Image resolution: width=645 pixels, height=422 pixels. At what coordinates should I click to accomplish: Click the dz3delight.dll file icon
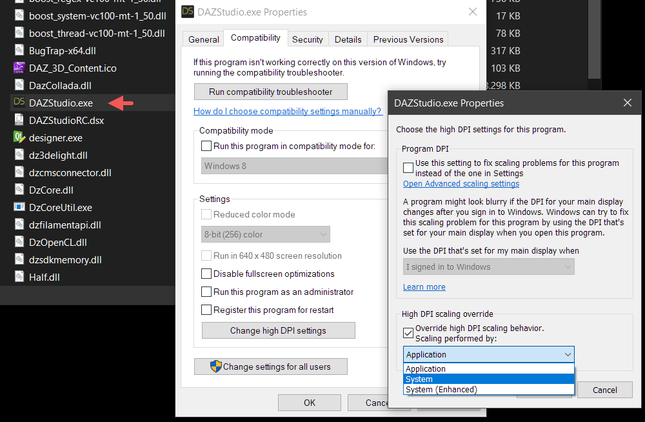click(x=19, y=154)
